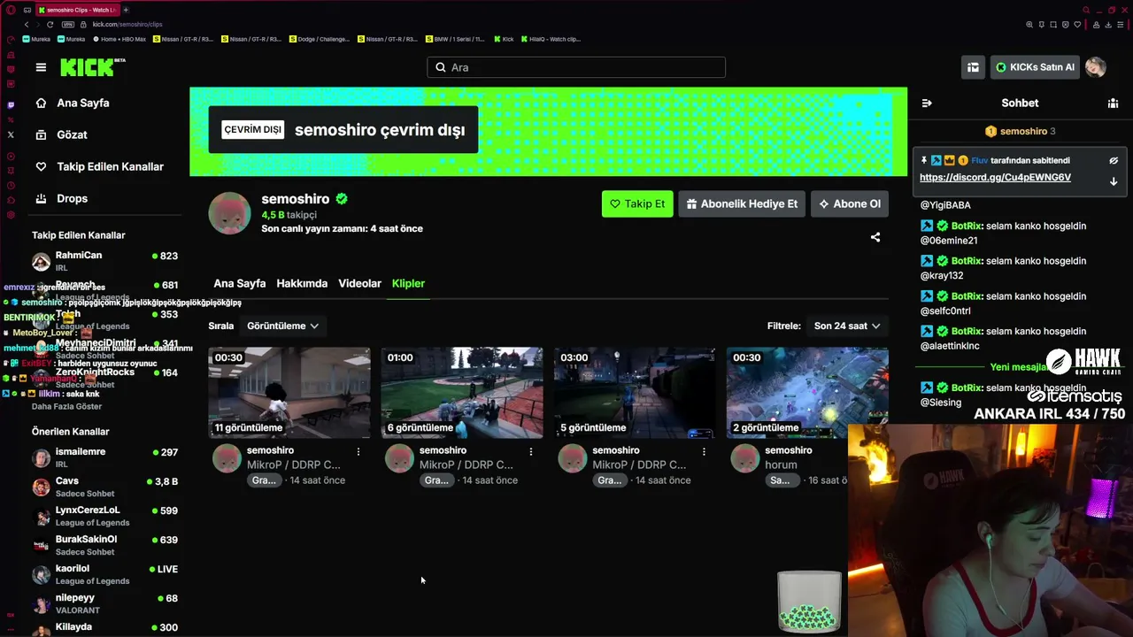Screen dimensions: 1133x637
Task: Expand the pinned message arrow
Action: [x=1114, y=181]
